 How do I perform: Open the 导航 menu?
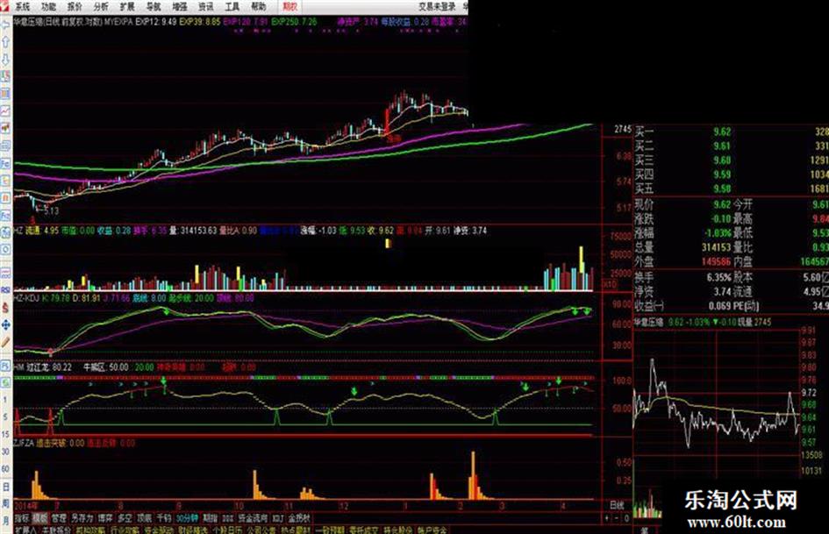tap(154, 6)
